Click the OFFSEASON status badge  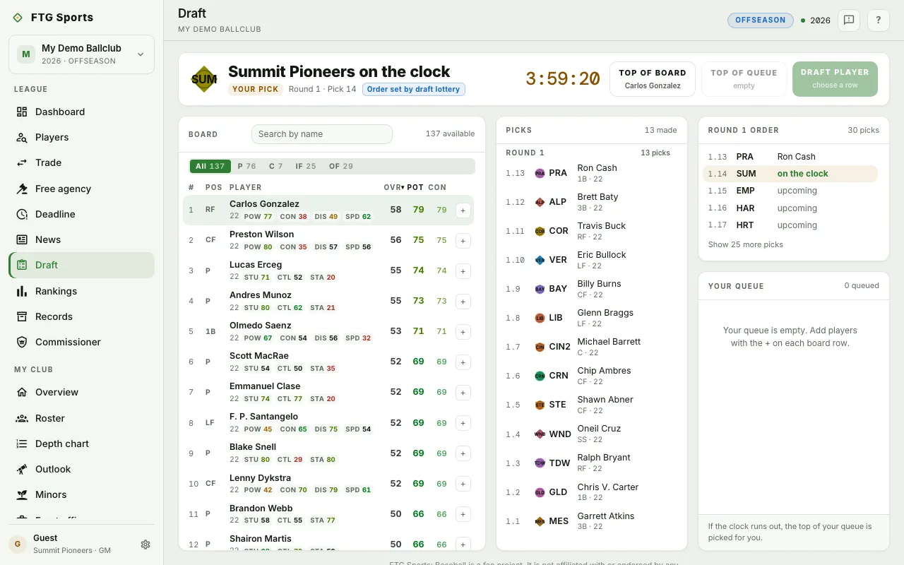761,20
